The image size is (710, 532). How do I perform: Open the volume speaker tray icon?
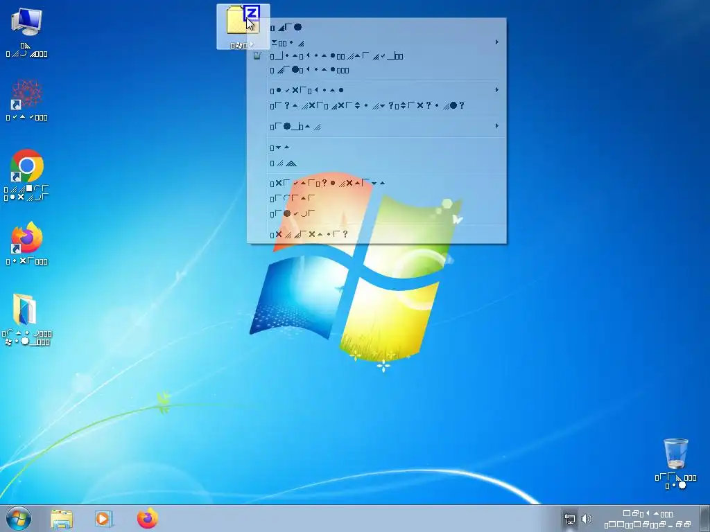[587, 519]
